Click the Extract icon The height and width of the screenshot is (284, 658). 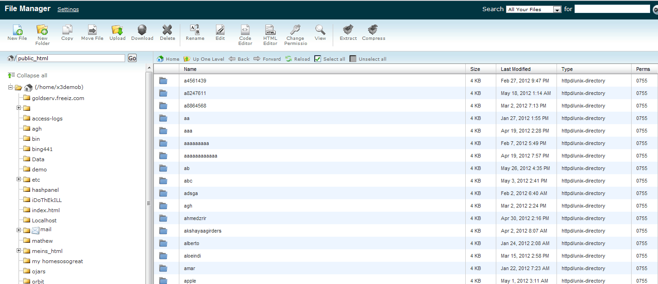[348, 31]
